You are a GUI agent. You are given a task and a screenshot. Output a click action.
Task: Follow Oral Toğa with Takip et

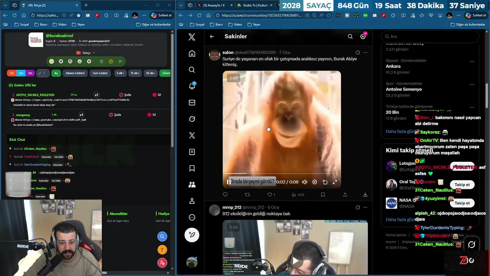(462, 185)
